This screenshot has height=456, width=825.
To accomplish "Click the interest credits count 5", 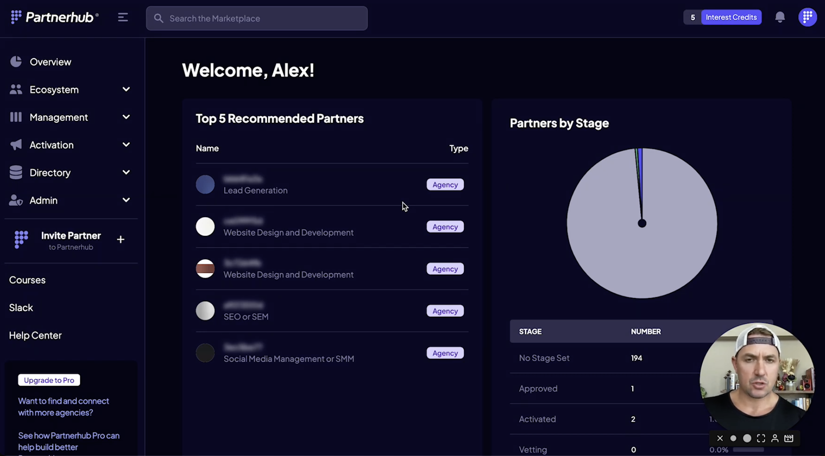I will (692, 17).
